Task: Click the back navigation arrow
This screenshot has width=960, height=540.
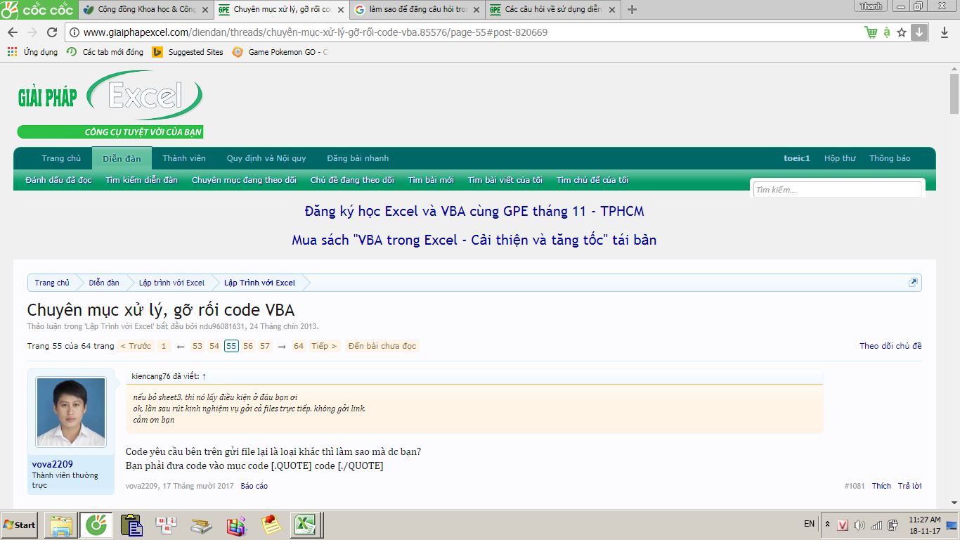Action: pos(13,32)
